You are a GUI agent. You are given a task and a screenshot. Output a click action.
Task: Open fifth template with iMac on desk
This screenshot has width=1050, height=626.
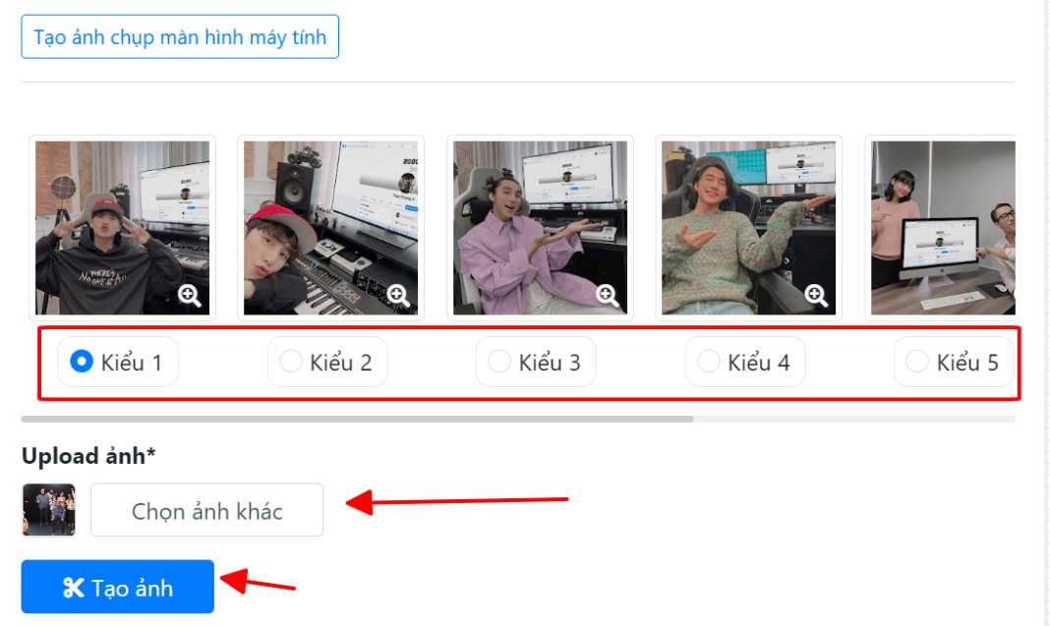tap(941, 228)
